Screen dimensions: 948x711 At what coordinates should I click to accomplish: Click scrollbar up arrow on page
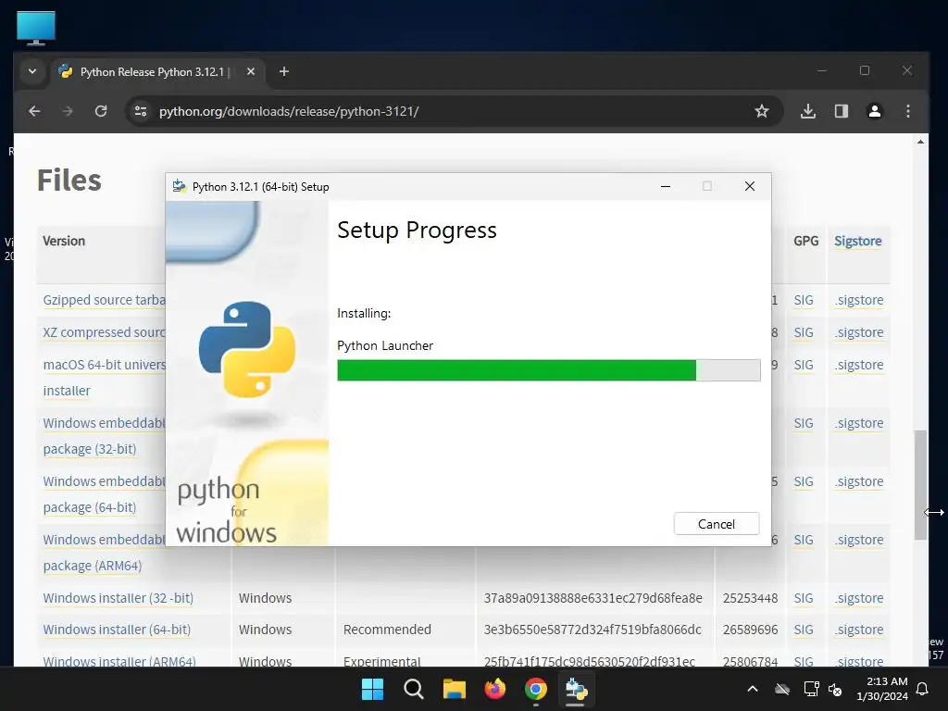click(920, 142)
